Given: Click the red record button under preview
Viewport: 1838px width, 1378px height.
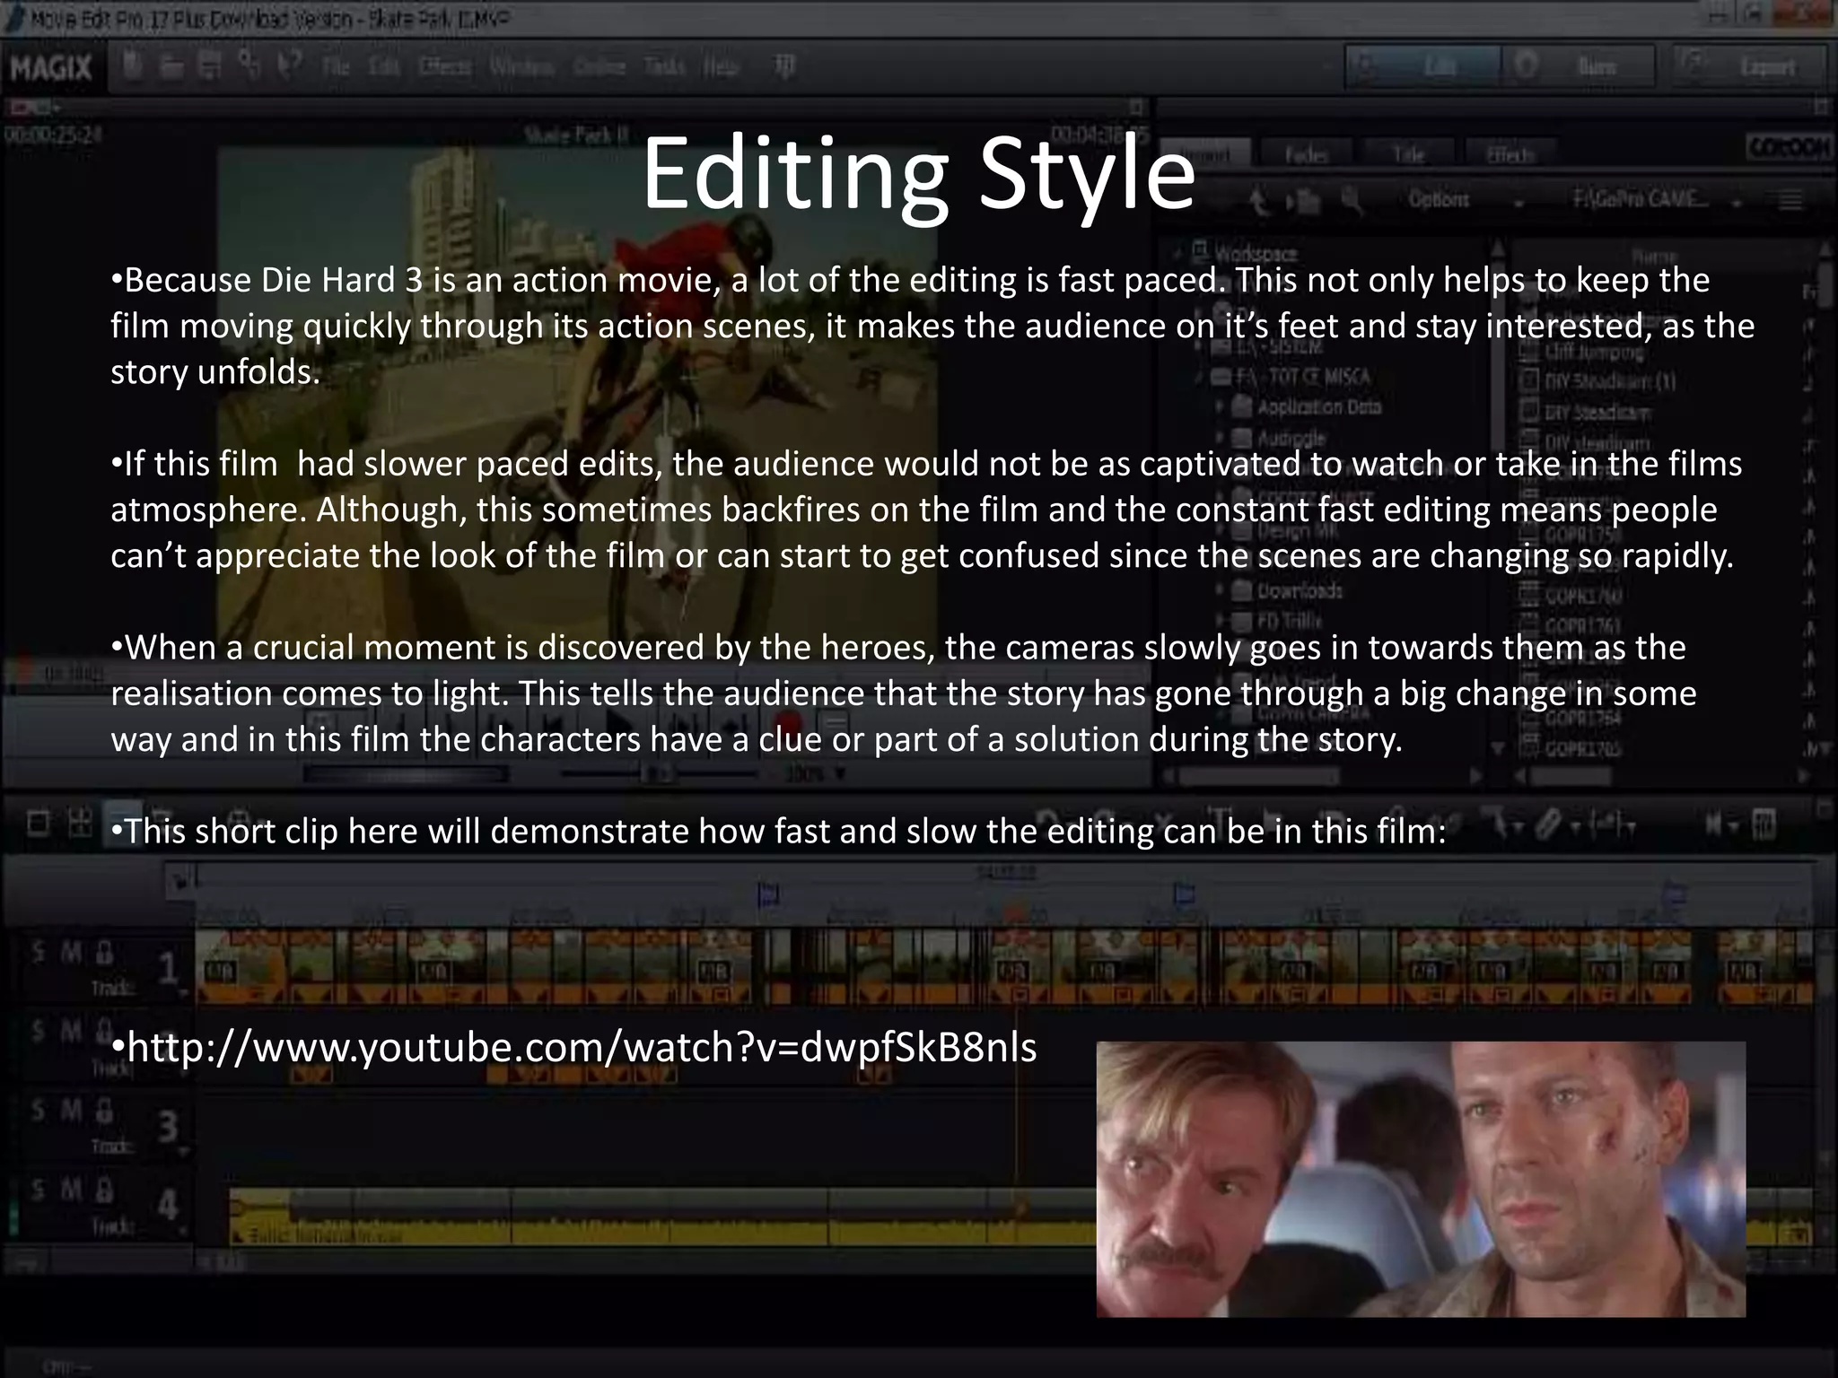Looking at the screenshot, I should [789, 724].
